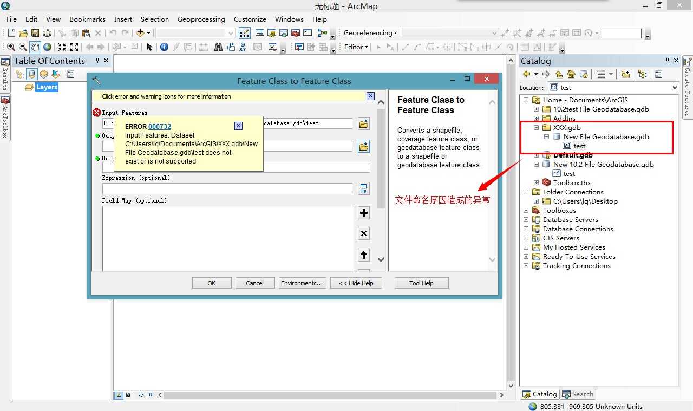Click the Add Data button
This screenshot has width=693, height=411.
(x=140, y=33)
